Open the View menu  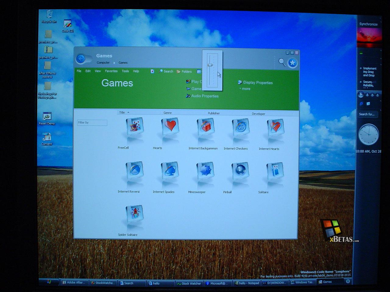pyautogui.click(x=98, y=71)
